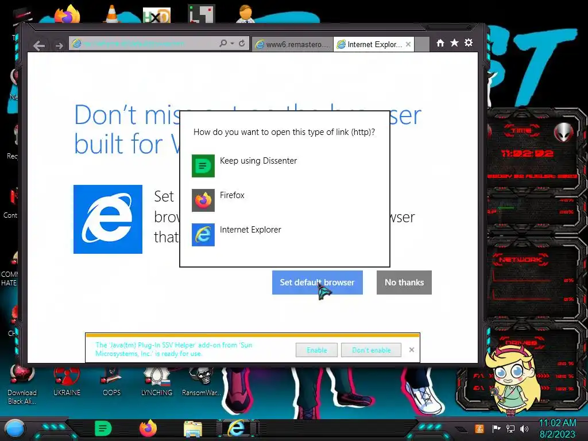Click the Set default browser button

point(317,283)
